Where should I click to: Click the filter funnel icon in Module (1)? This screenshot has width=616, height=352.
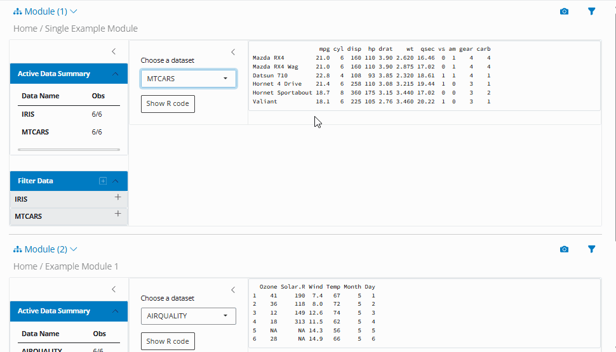tap(591, 11)
